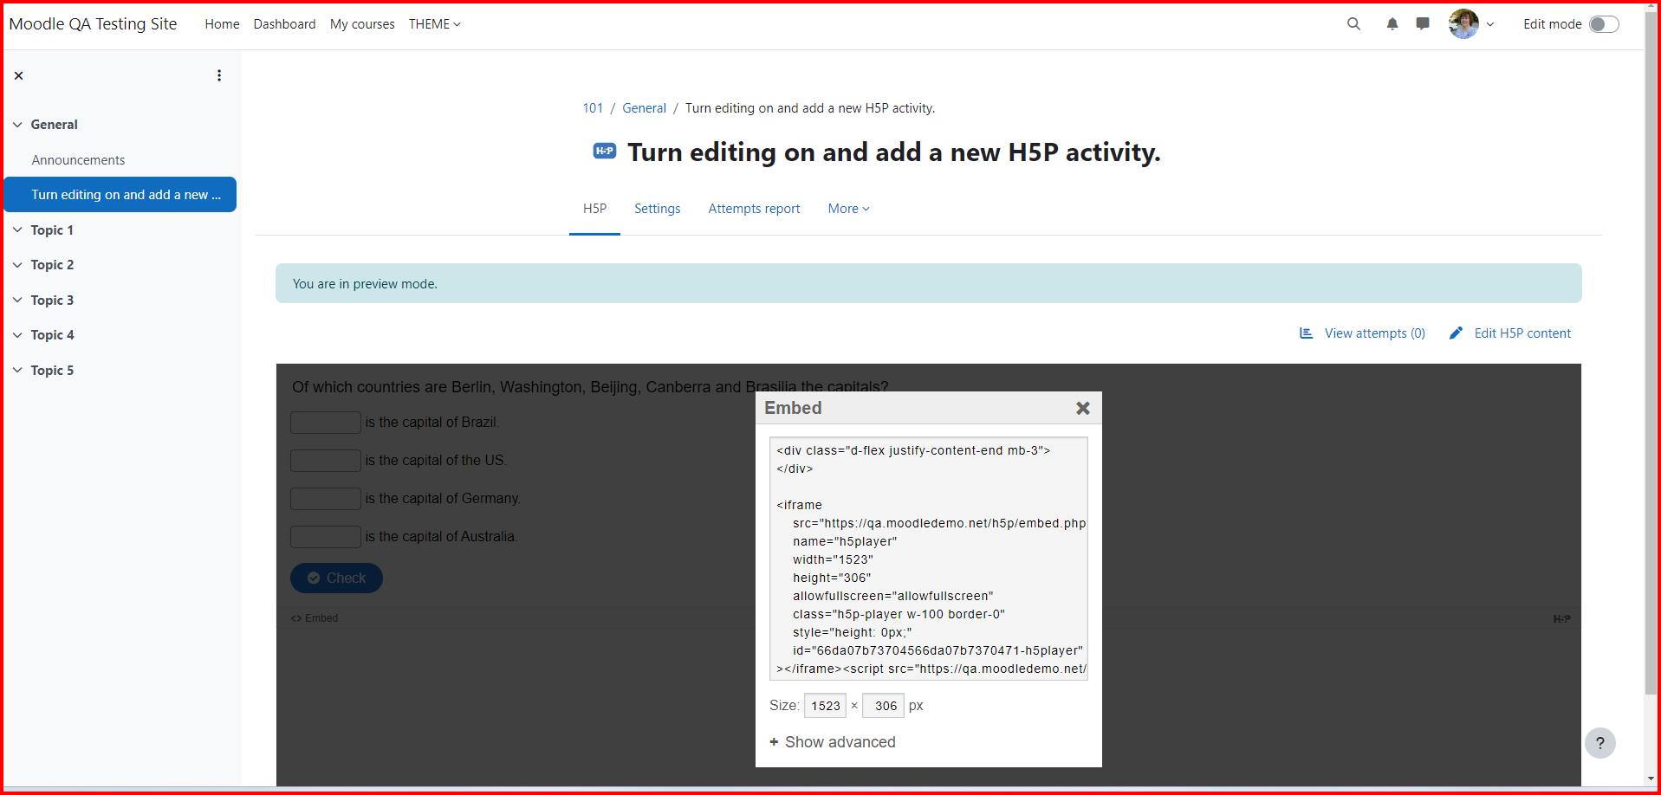Click the H5P logo in the player footer
Viewport: 1661px width, 795px height.
[x=1561, y=618]
